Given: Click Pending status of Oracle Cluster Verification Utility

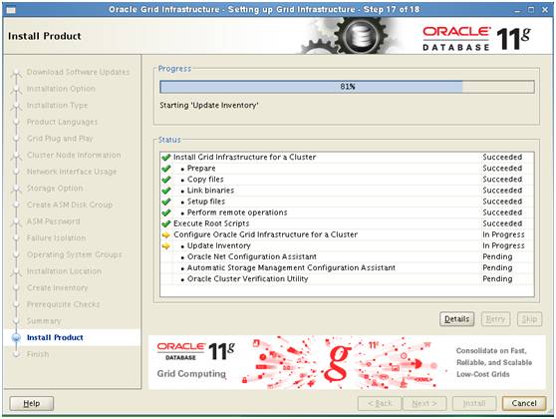Looking at the screenshot, I should 497,278.
